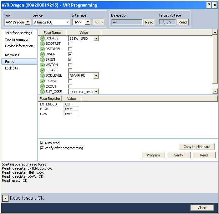Click the green status icon beside BOOTSZ
219x214 pixels.
pyautogui.click(x=42, y=38)
